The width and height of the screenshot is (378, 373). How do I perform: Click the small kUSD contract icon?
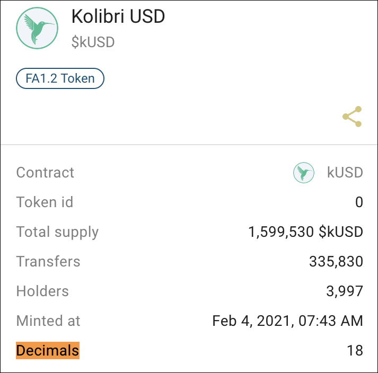point(304,173)
